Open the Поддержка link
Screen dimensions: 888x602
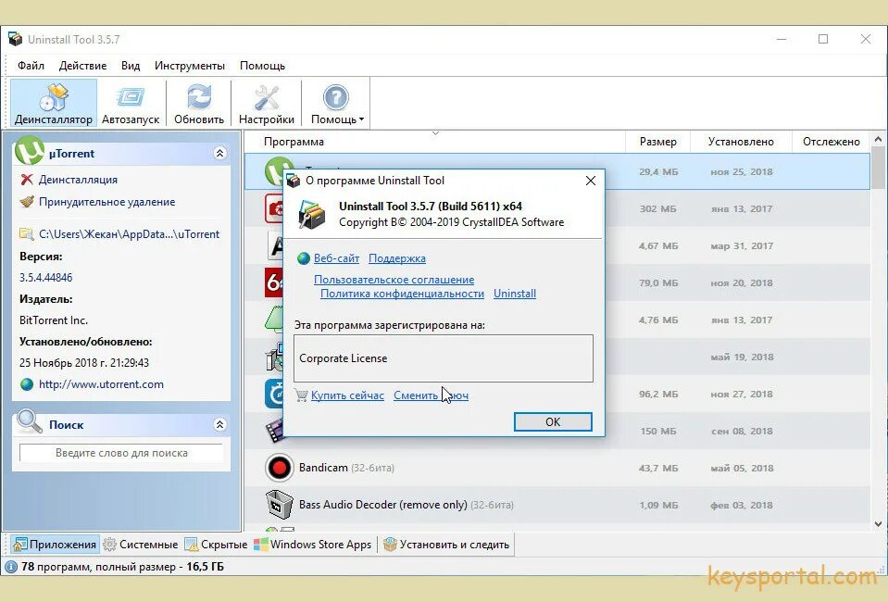(397, 258)
